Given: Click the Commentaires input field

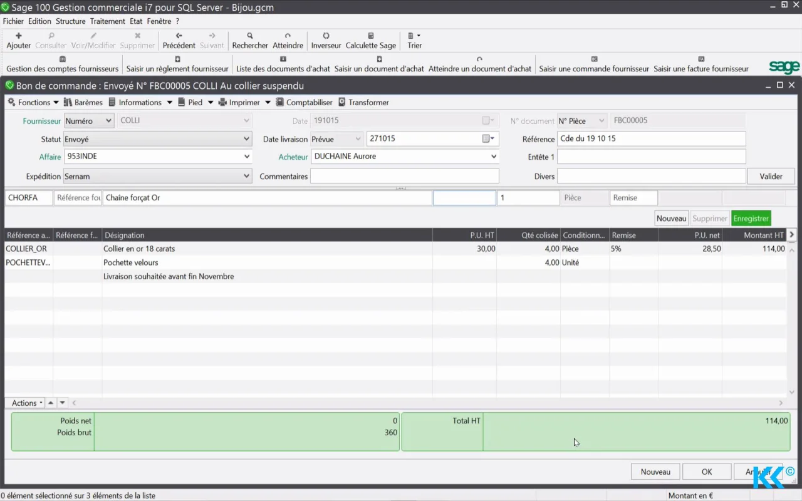Looking at the screenshot, I should pyautogui.click(x=405, y=177).
